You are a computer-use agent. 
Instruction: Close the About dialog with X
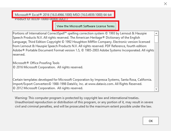tap(165, 4)
